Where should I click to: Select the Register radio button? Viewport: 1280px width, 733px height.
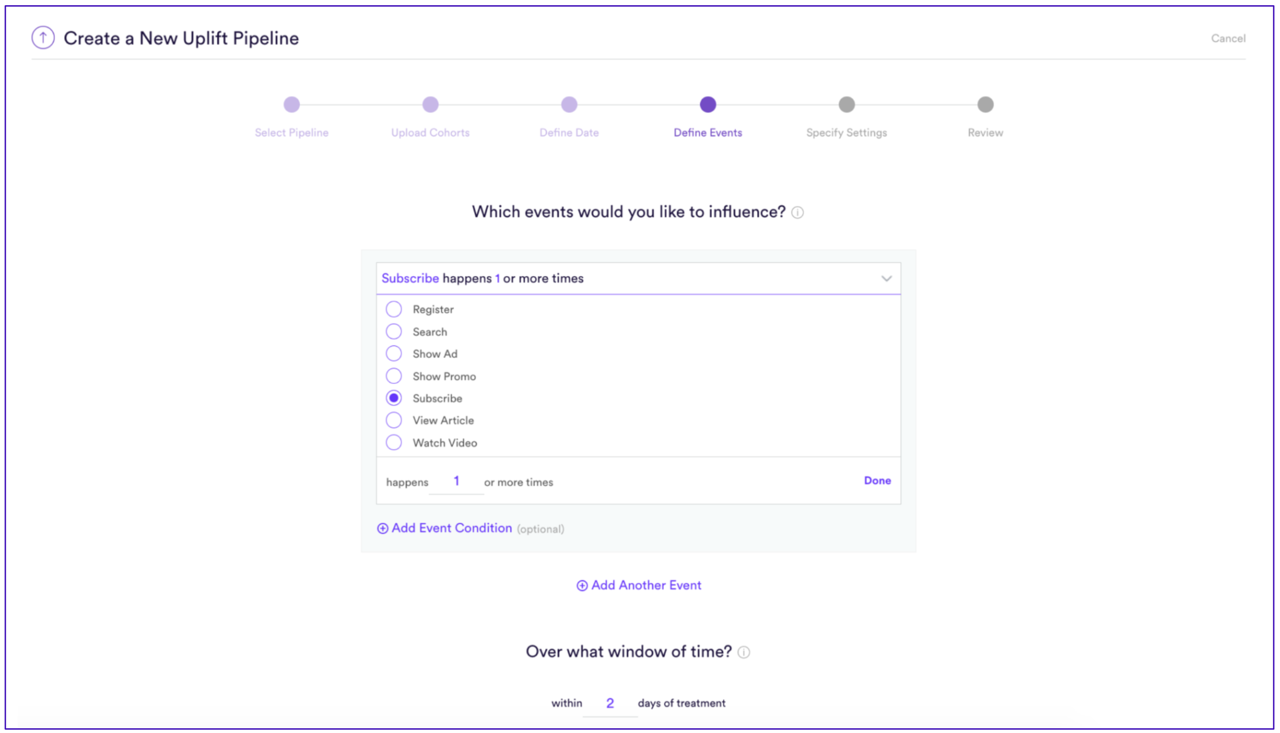[394, 309]
